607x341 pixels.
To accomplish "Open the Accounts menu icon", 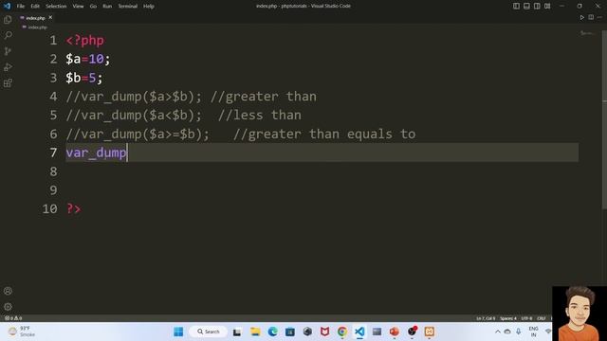I will pyautogui.click(x=8, y=291).
